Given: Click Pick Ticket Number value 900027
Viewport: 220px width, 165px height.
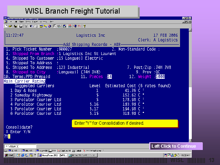Looking at the screenshot, I should [x=65, y=49].
